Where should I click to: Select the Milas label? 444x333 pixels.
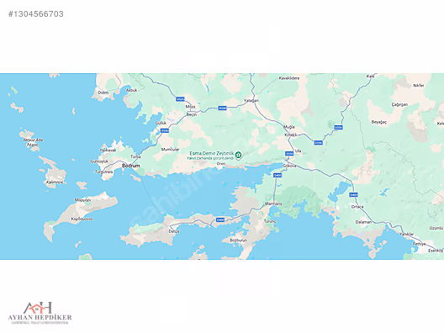point(190,107)
